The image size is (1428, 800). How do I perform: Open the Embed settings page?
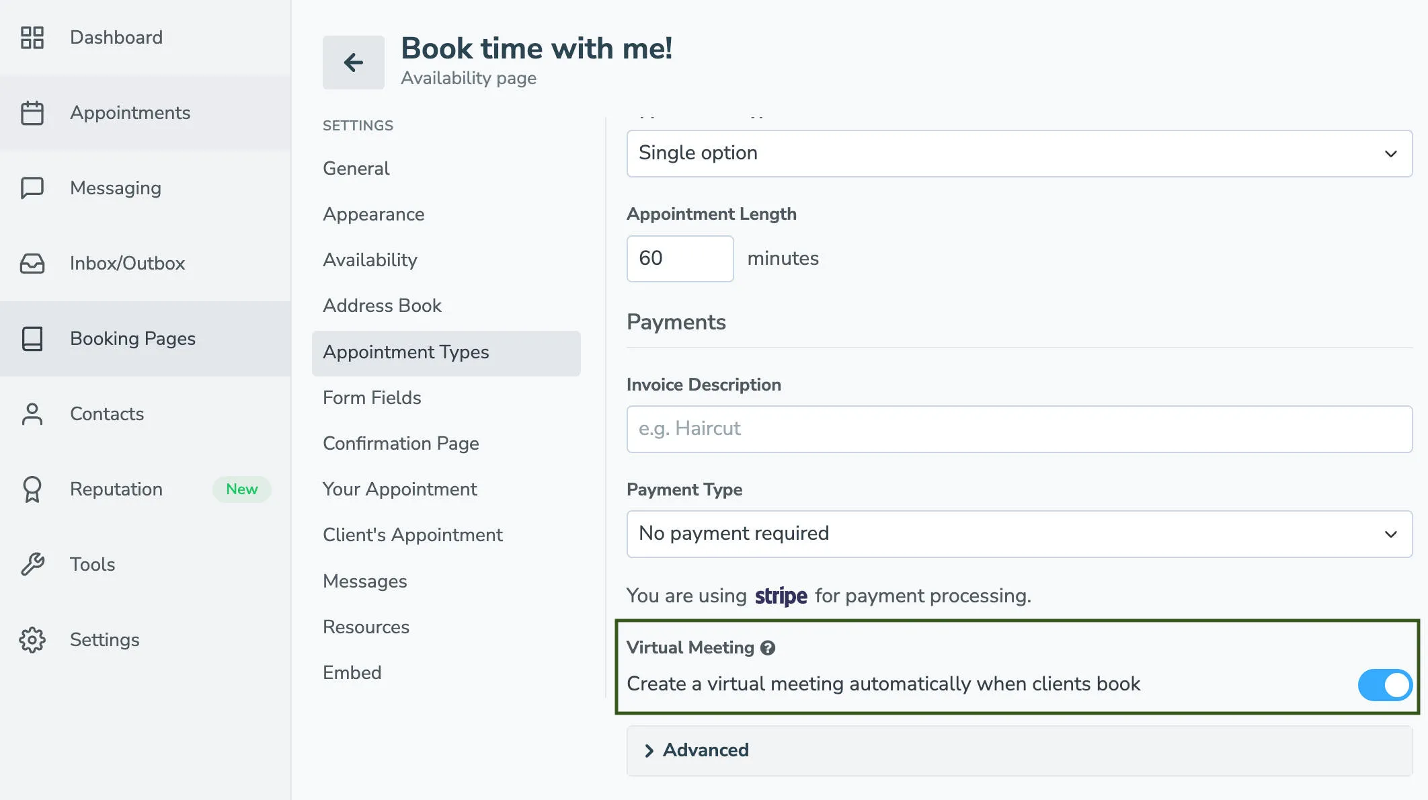pos(352,672)
